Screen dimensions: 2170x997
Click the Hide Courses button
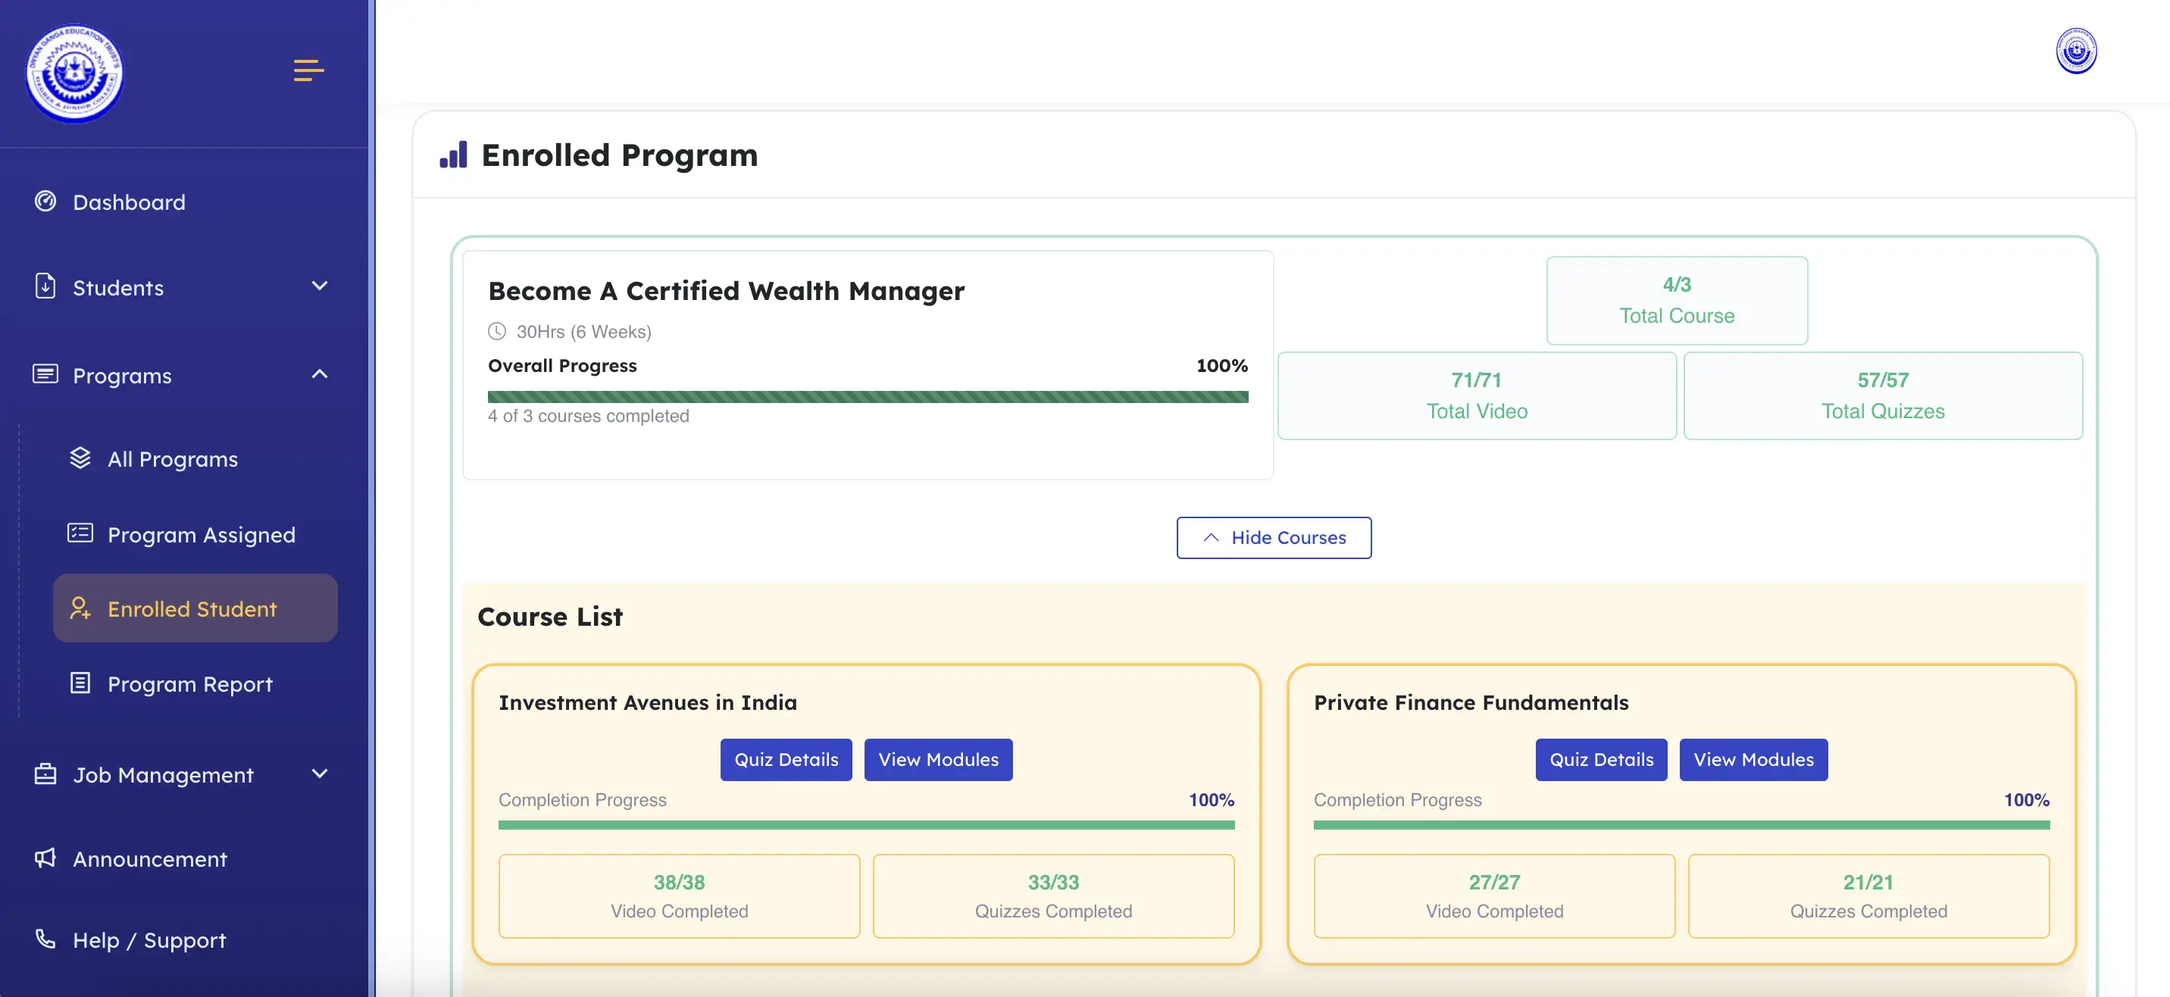click(x=1274, y=537)
